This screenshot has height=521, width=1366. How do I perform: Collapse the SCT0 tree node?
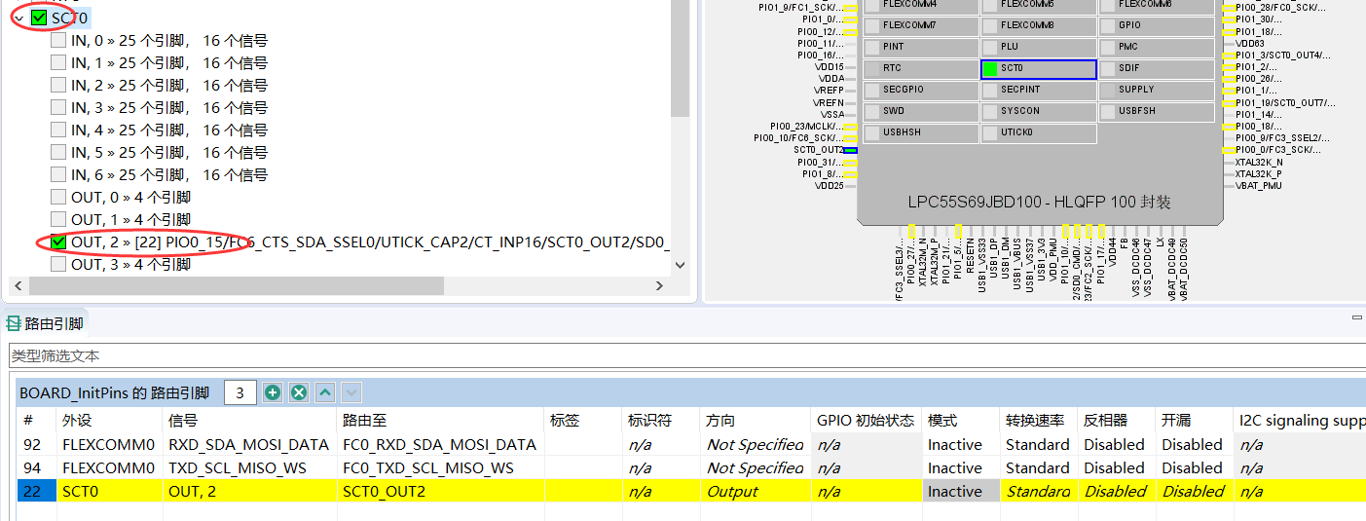tap(18, 18)
